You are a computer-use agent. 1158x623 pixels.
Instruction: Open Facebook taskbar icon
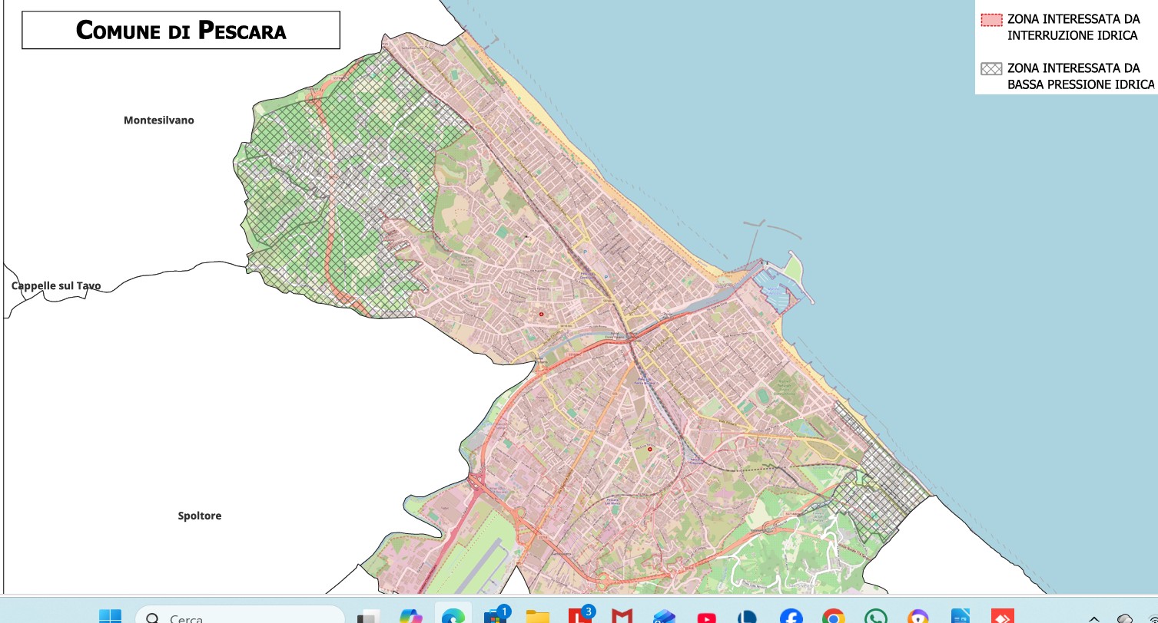click(791, 617)
